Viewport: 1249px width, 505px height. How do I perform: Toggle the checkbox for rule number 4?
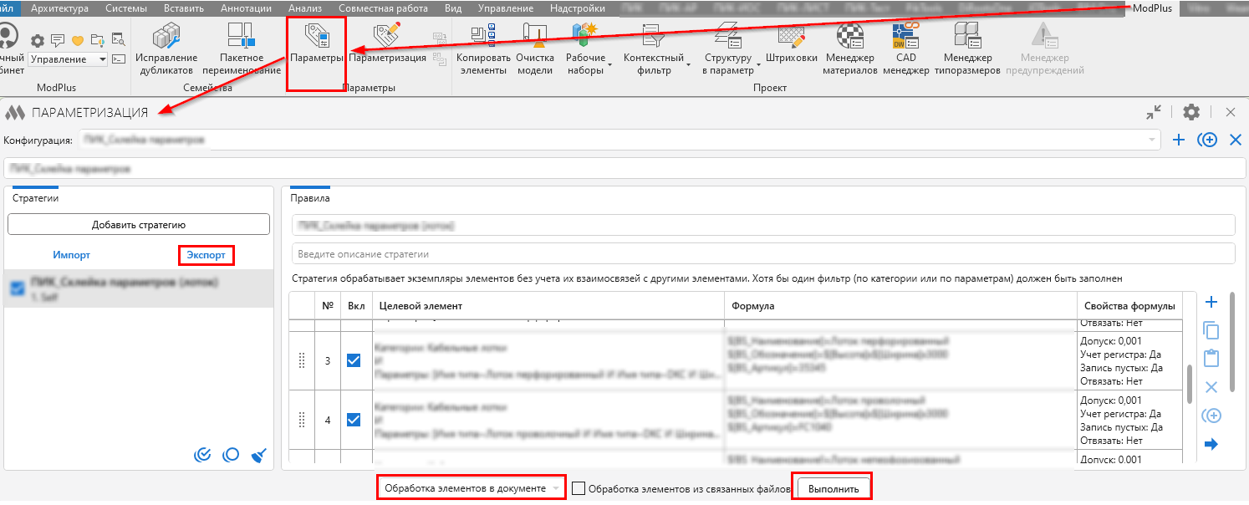tap(354, 420)
